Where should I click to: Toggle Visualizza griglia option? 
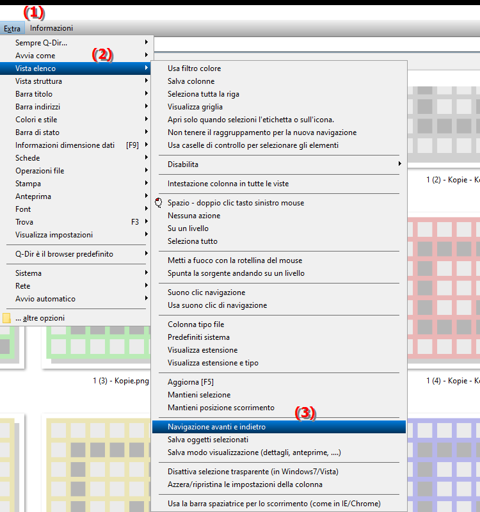click(279, 107)
